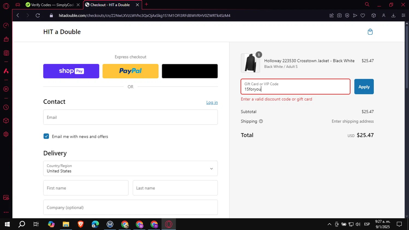Image resolution: width=409 pixels, height=230 pixels.
Task: Open the ad blocker shield icon
Action: point(347,16)
